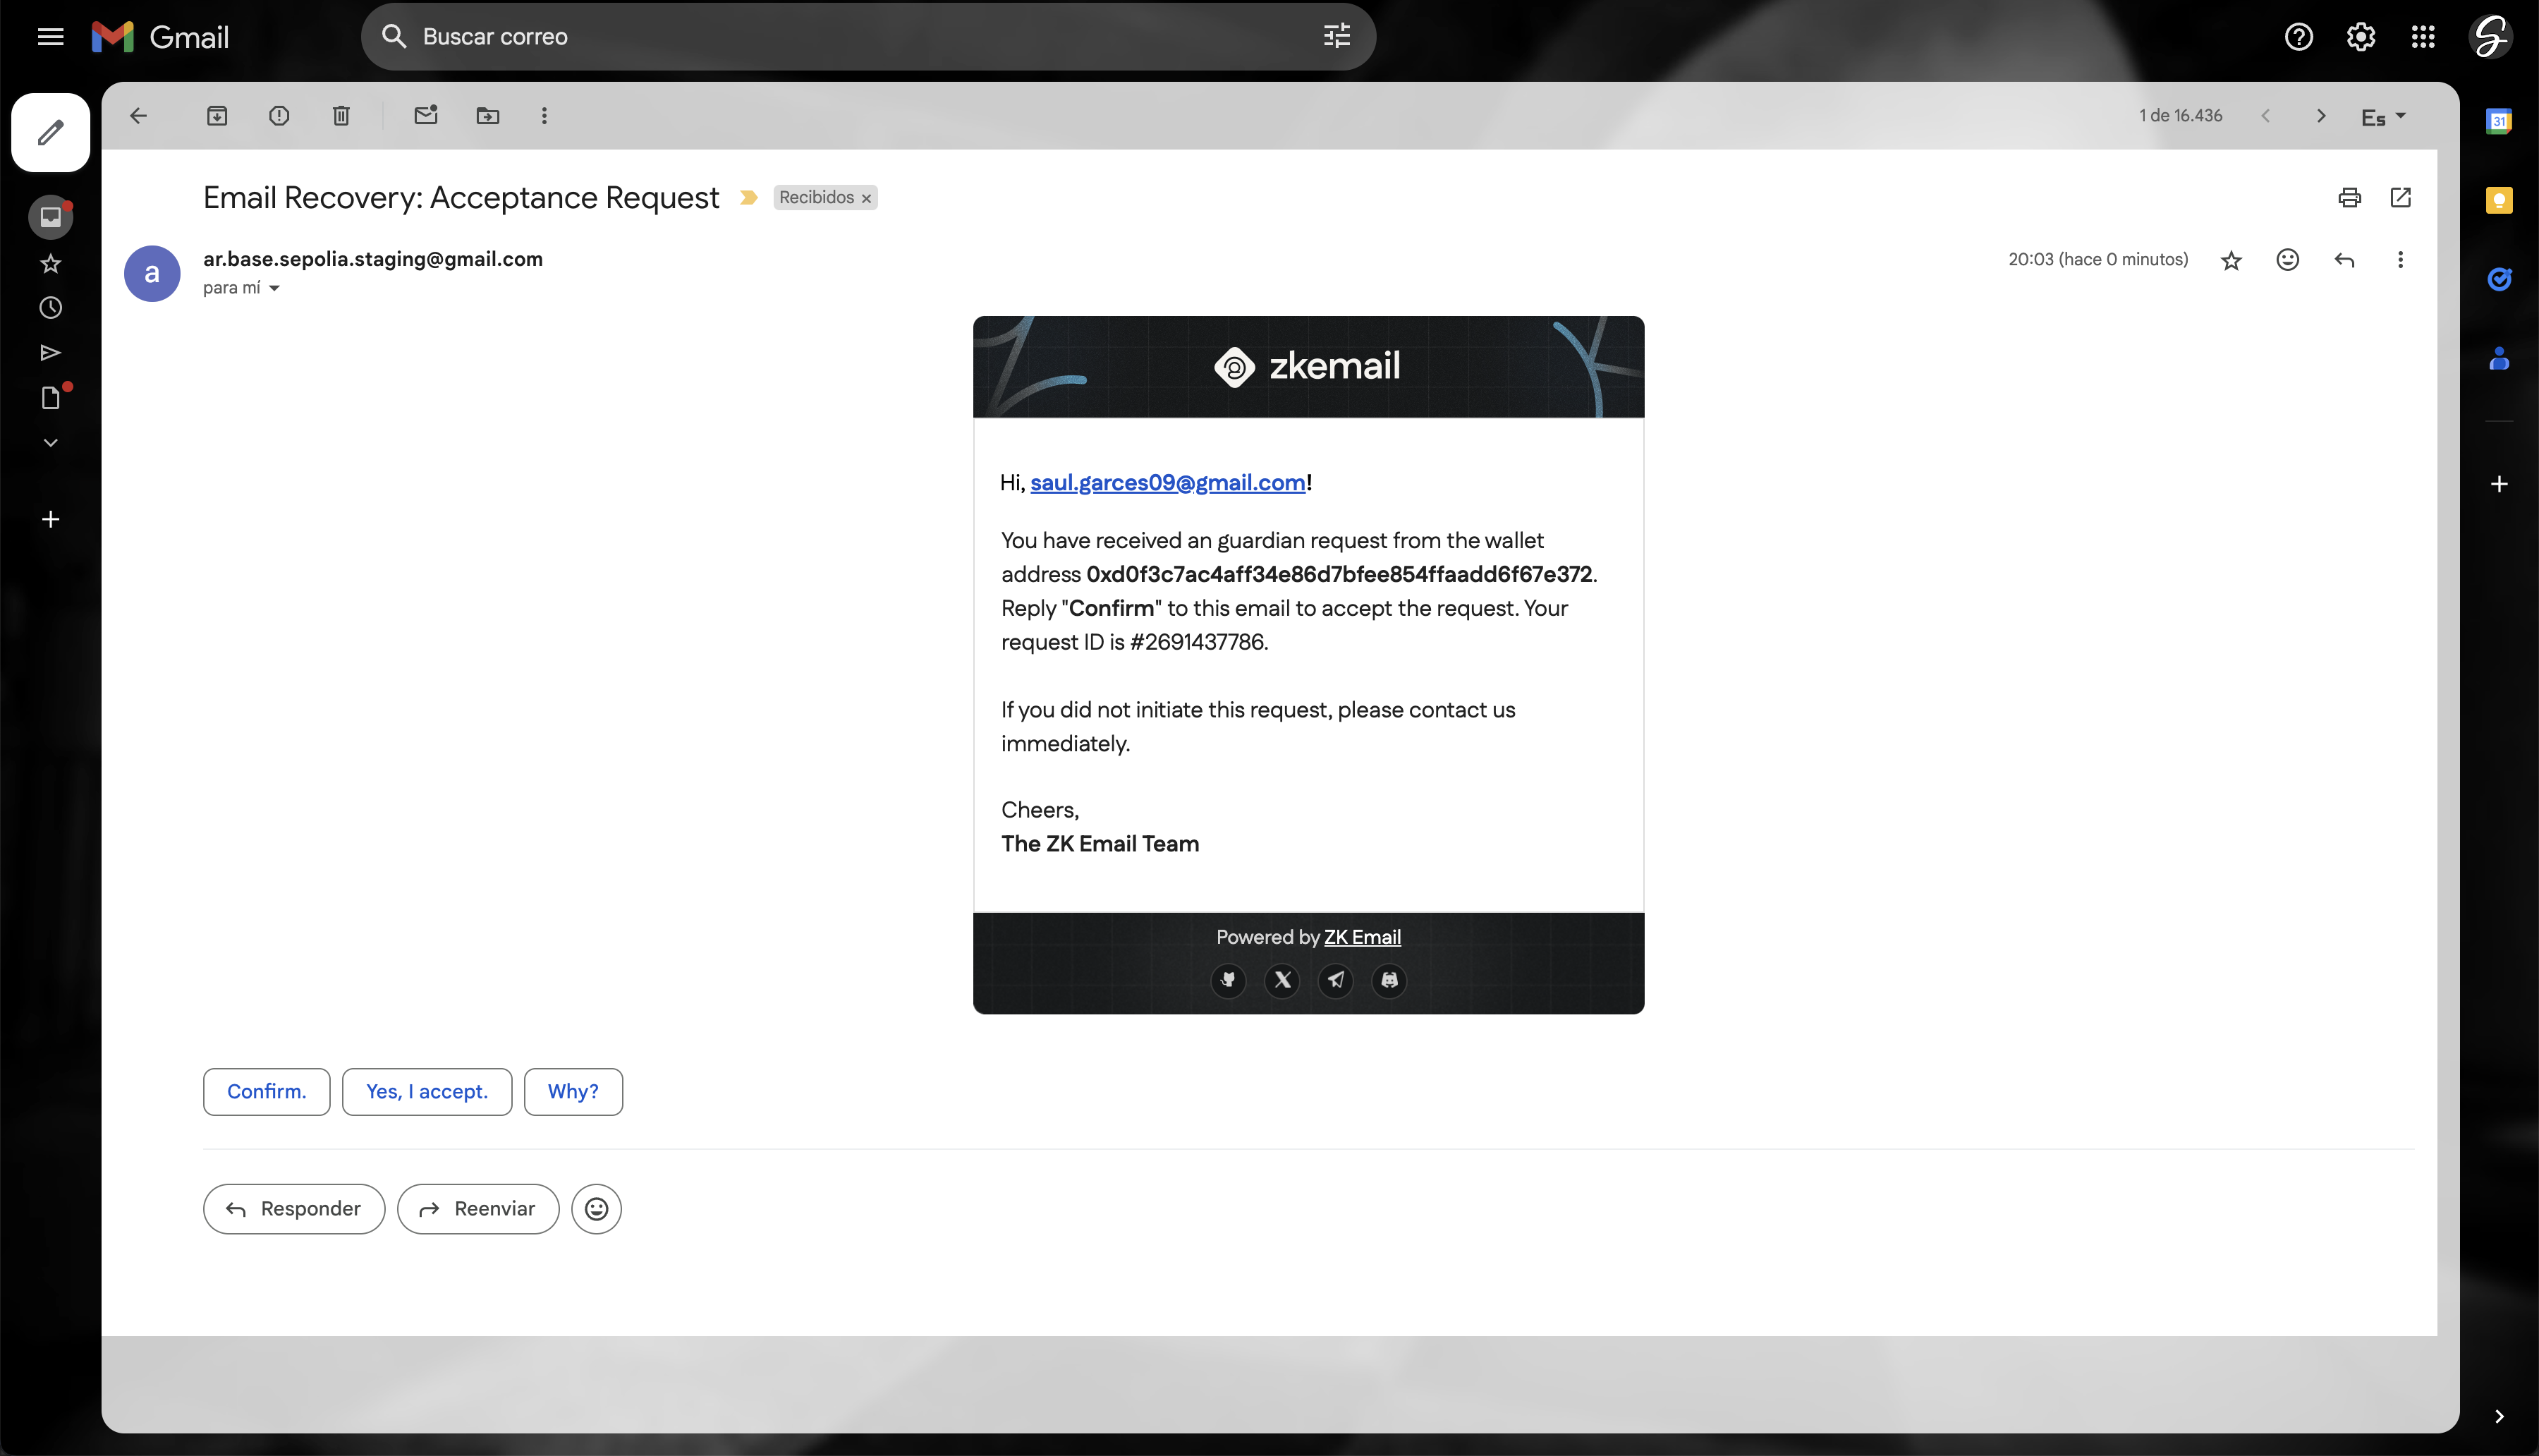
Task: Click the saul.garces09@gmail.com link
Action: pyautogui.click(x=1167, y=483)
